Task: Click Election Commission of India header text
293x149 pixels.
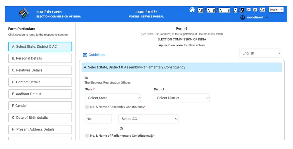Action: [58, 17]
